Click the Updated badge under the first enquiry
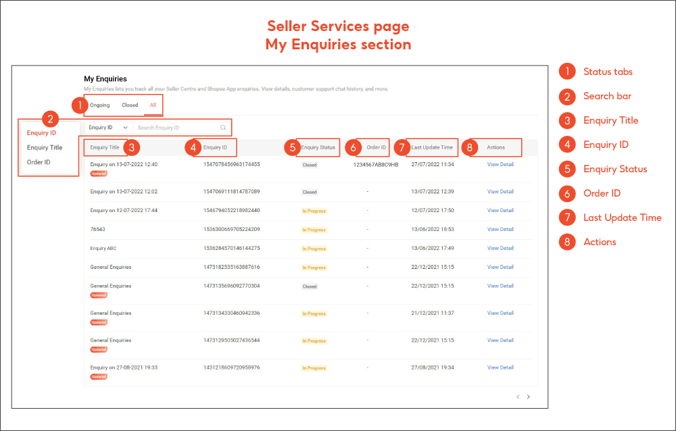This screenshot has width=676, height=431. (99, 173)
